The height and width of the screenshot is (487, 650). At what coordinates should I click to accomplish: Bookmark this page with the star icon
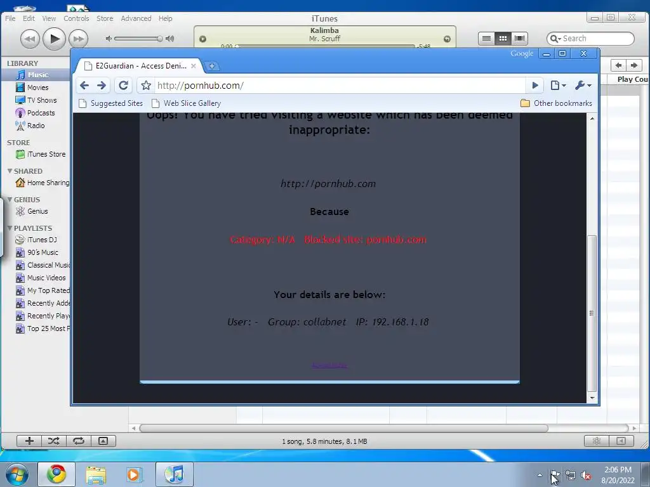click(146, 86)
